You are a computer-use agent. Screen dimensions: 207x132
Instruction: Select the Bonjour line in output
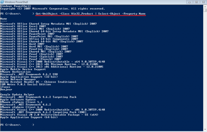(6, 89)
